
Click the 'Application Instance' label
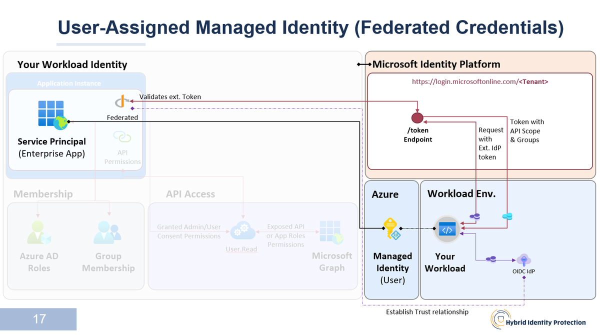69,83
